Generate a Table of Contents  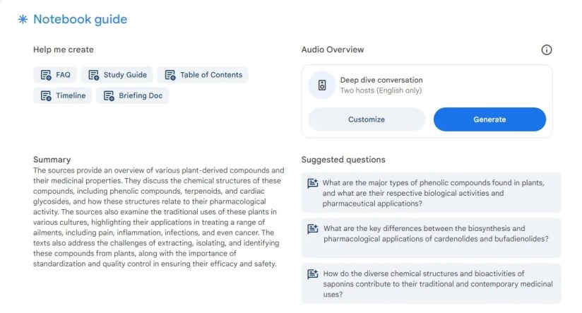[x=203, y=75]
